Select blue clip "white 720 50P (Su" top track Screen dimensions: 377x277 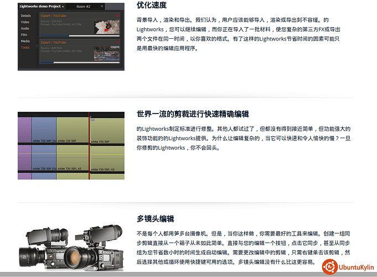[44, 130]
